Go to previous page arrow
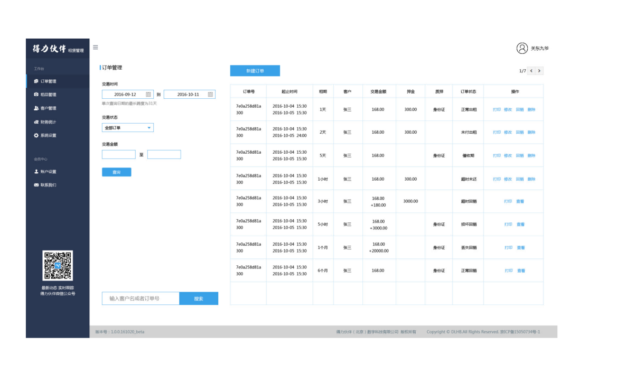Image resolution: width=635 pixels, height=391 pixels. [x=531, y=71]
